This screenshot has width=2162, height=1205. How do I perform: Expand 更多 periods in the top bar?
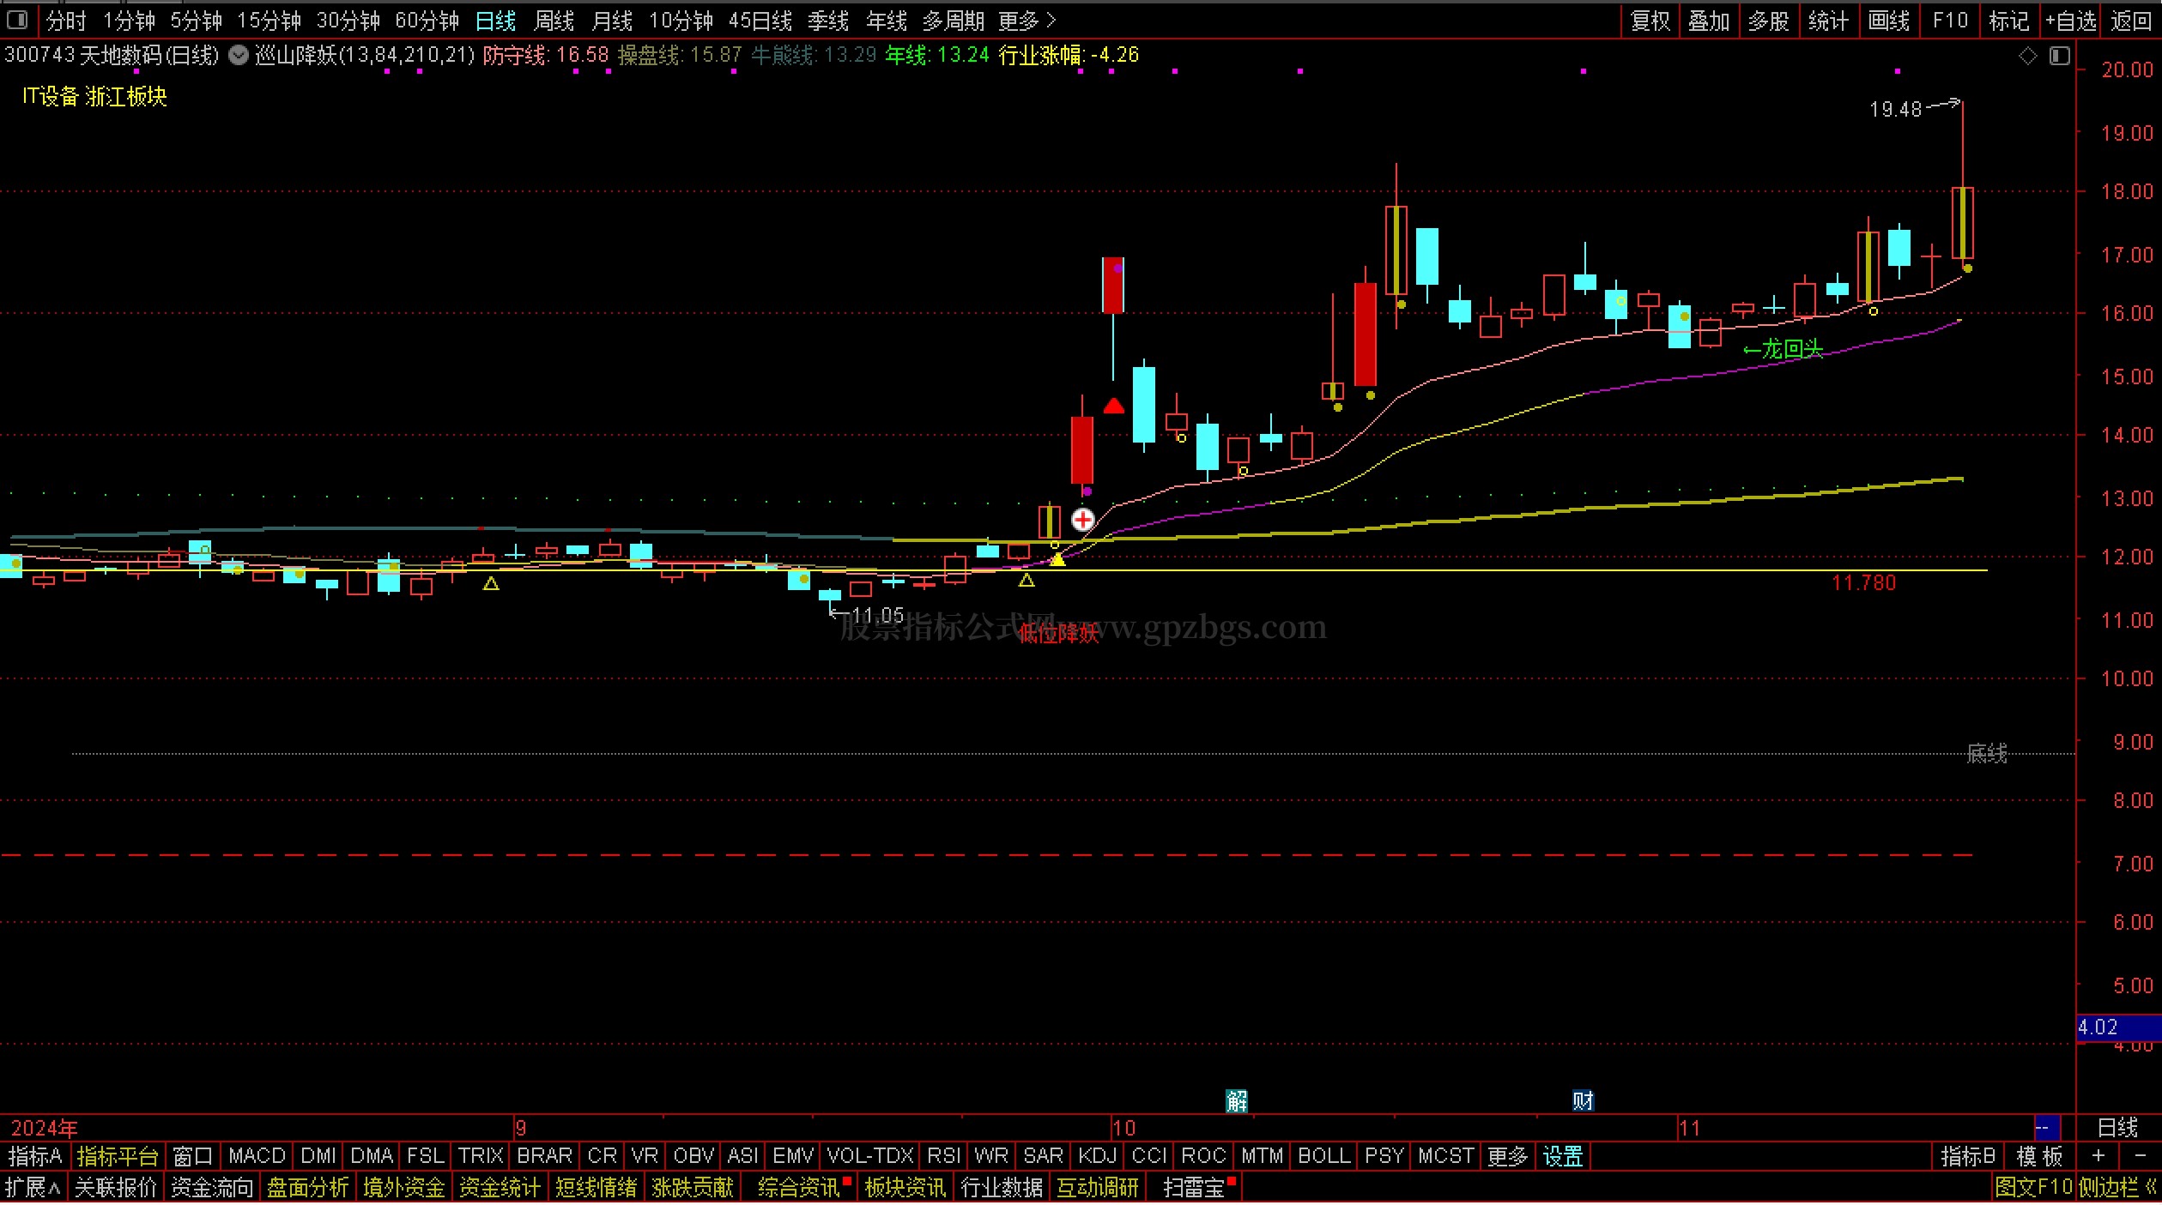(1026, 21)
